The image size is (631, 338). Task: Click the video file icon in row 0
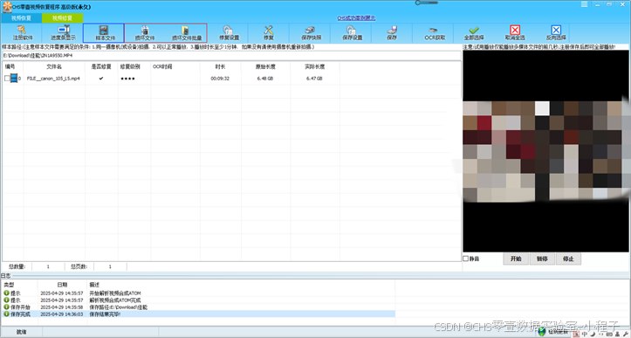(x=14, y=78)
